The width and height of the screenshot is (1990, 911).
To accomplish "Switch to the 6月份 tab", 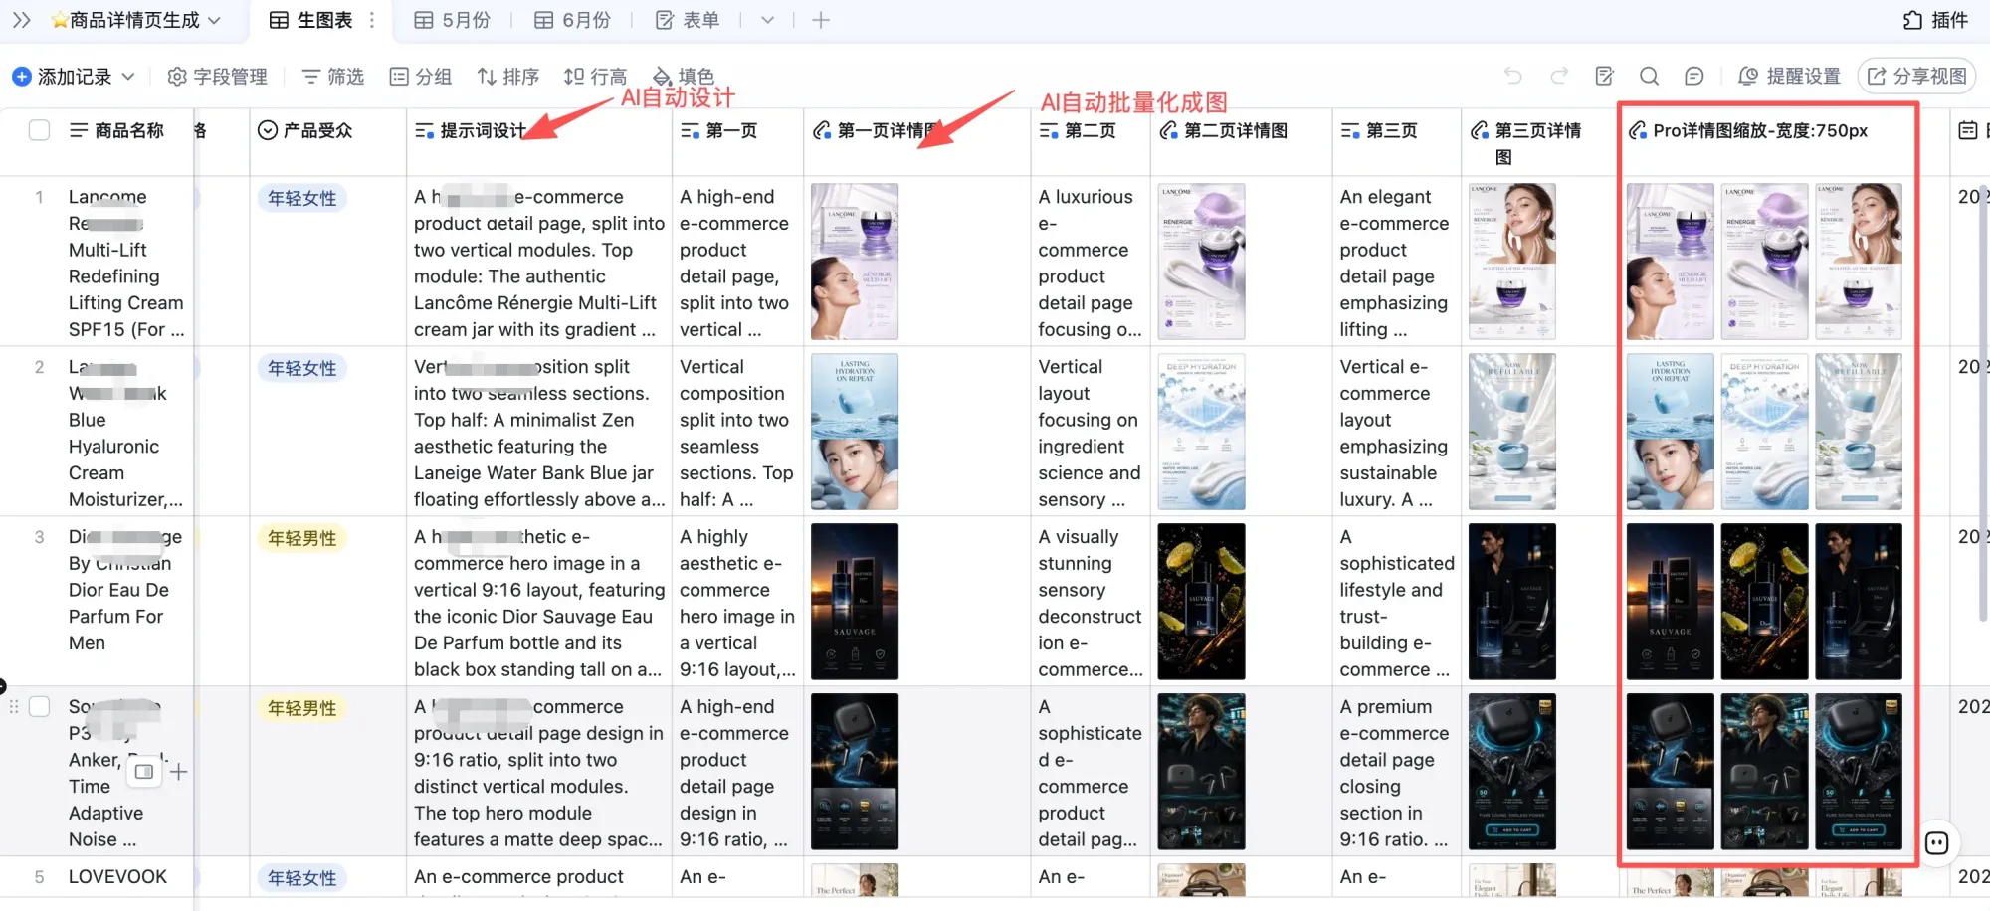I will pos(572,20).
